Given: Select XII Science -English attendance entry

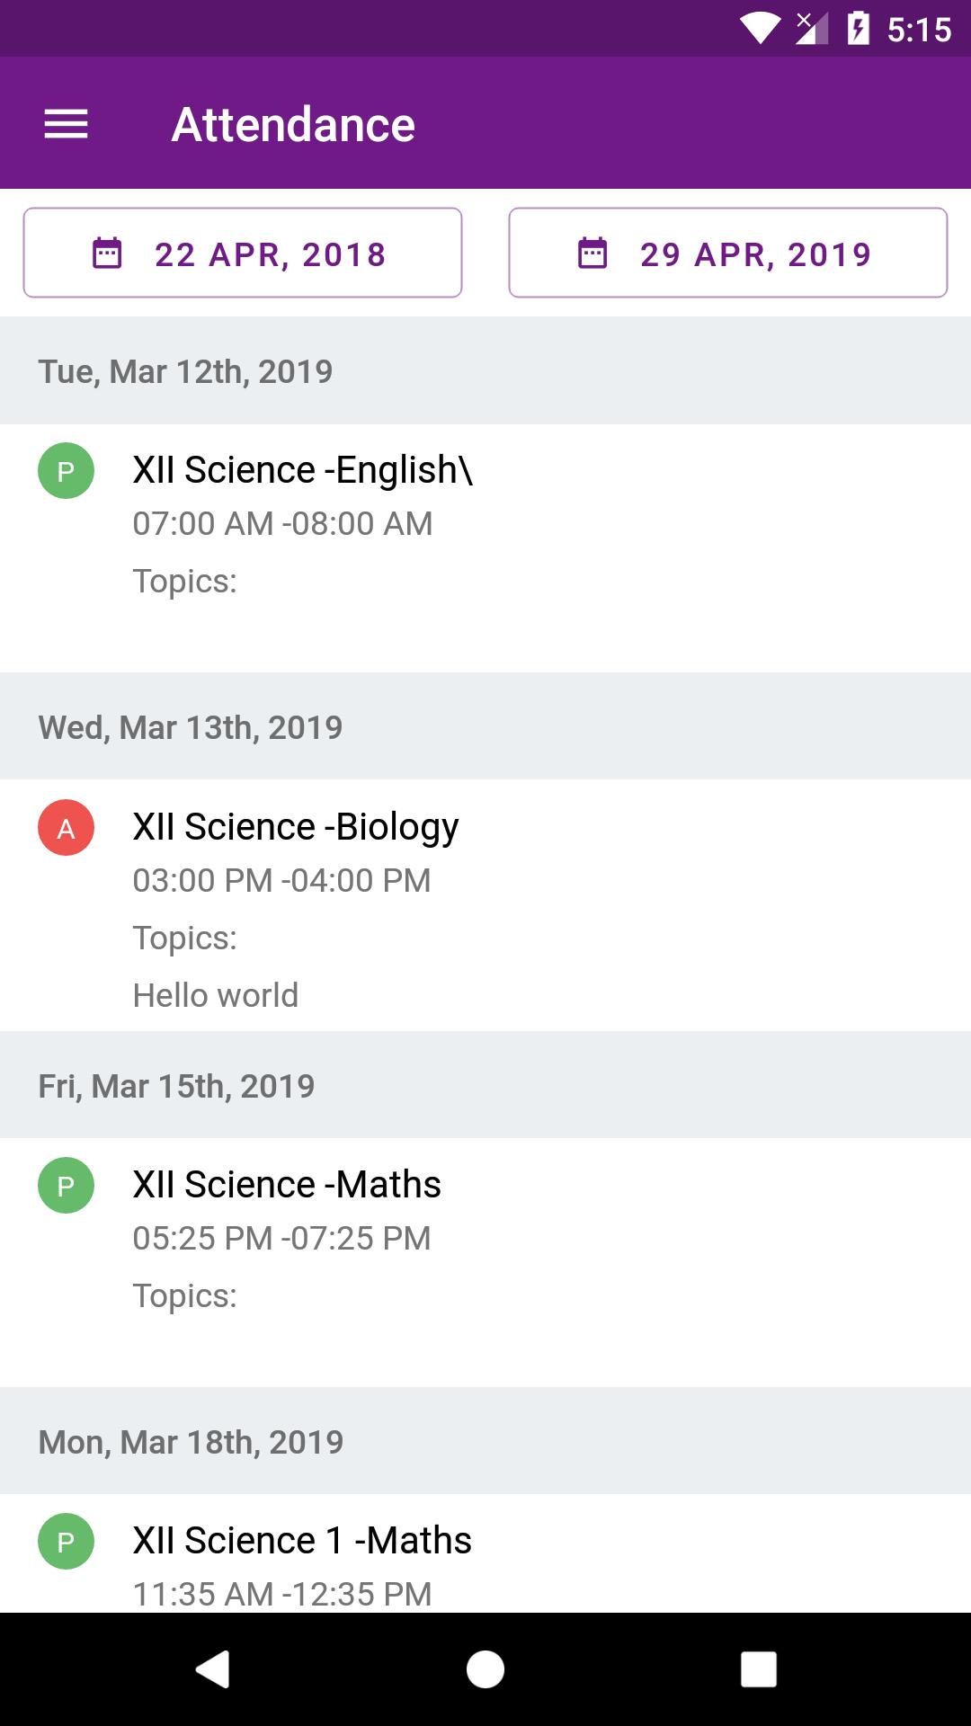Looking at the screenshot, I should (x=485, y=548).
